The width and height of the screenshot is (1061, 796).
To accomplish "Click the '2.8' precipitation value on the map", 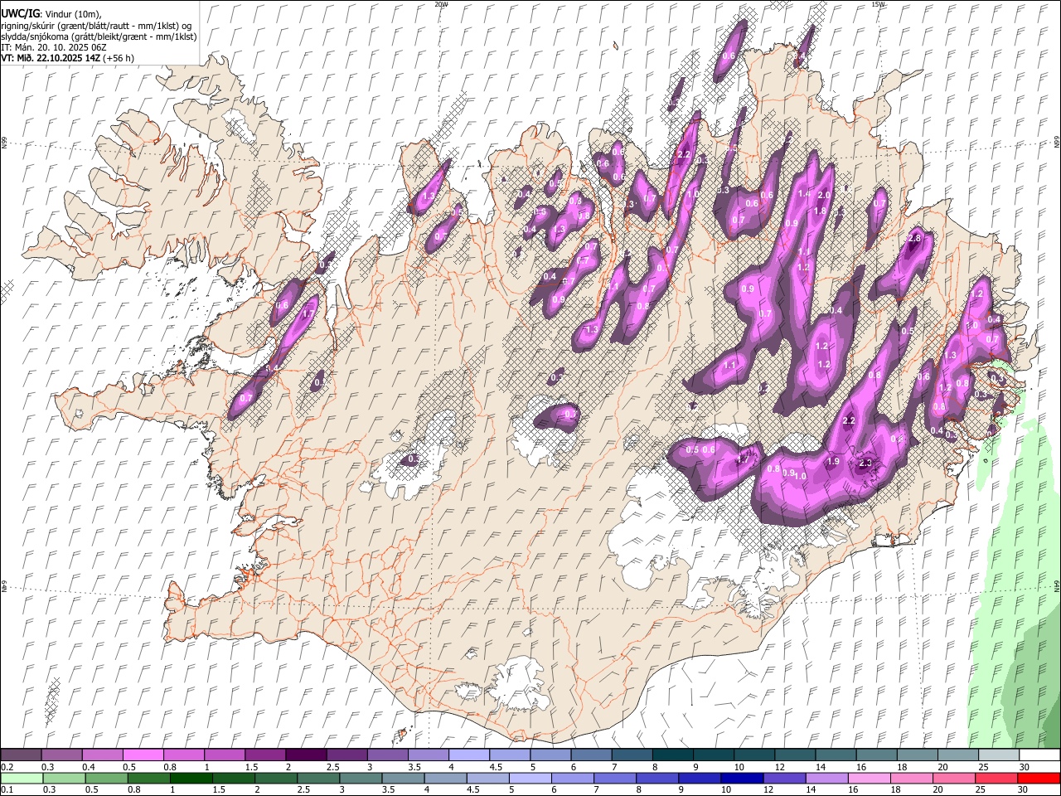I will click(914, 239).
